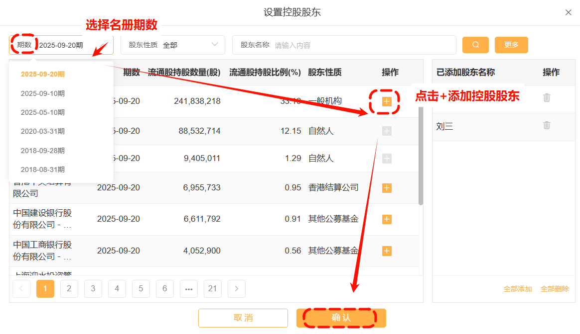Add the 241,838,218 shares holder via plus
580x334 pixels.
pos(387,101)
